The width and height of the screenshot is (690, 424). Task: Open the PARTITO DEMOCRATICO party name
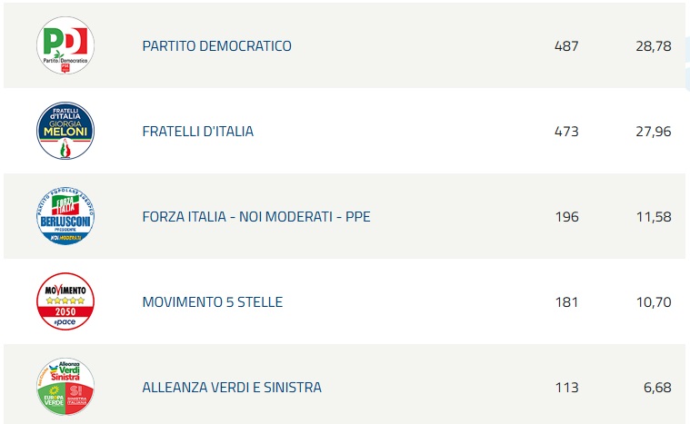click(216, 45)
